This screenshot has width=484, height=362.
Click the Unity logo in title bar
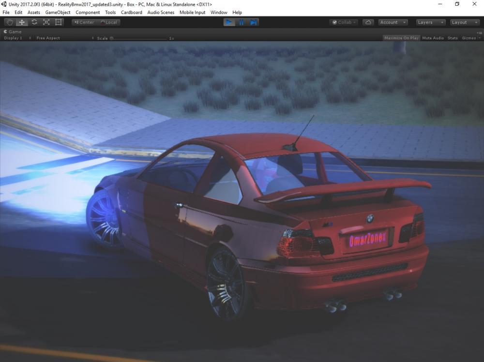click(4, 4)
